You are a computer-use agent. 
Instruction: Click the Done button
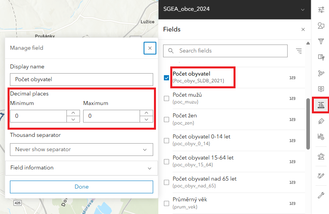pos(81,187)
